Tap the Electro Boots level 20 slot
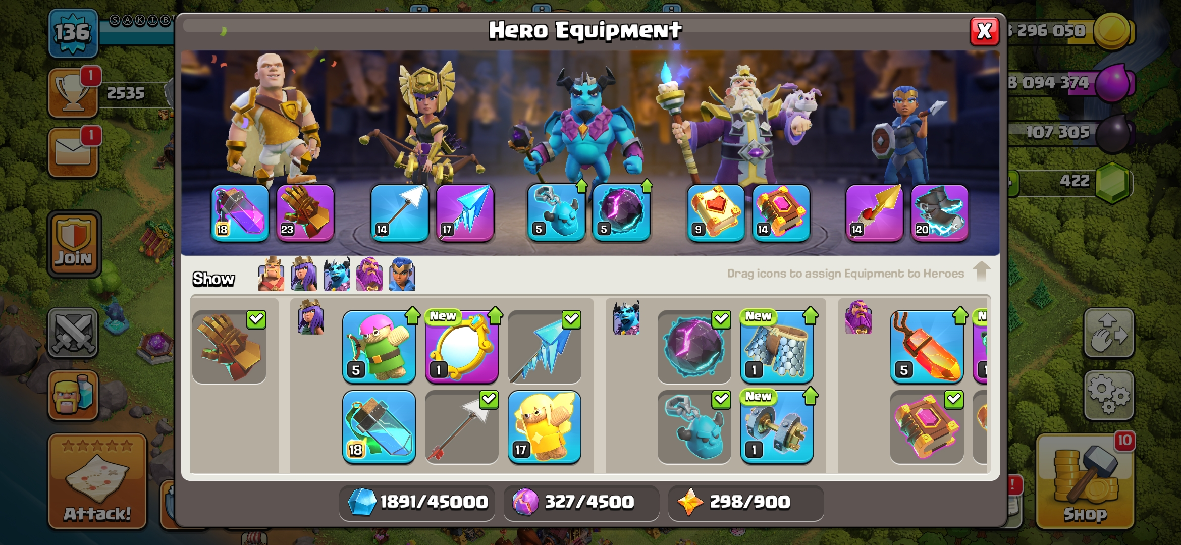 [940, 212]
